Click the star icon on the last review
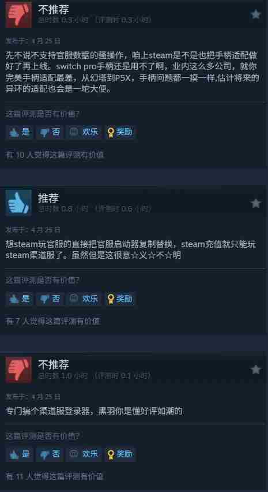Viewport: 268px width, 492px height. pos(256,370)
